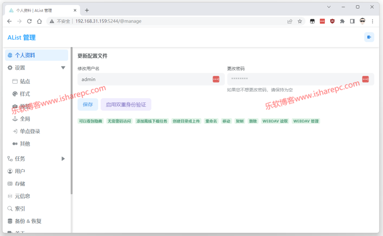This screenshot has width=383, height=236.
Task: Click the uBlock shield extension icon
Action: pyautogui.click(x=332, y=21)
